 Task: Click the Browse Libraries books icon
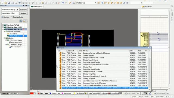pos(73,3)
